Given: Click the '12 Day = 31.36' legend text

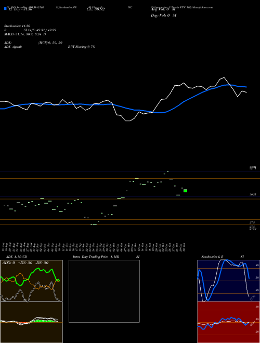Looking at the screenshot, I should (x=19, y=9).
